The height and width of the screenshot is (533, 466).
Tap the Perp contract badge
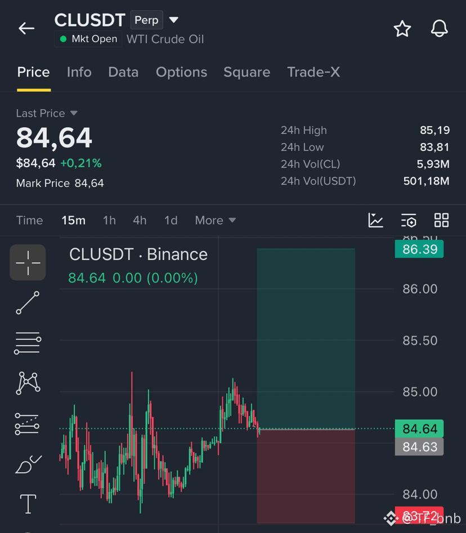click(146, 20)
